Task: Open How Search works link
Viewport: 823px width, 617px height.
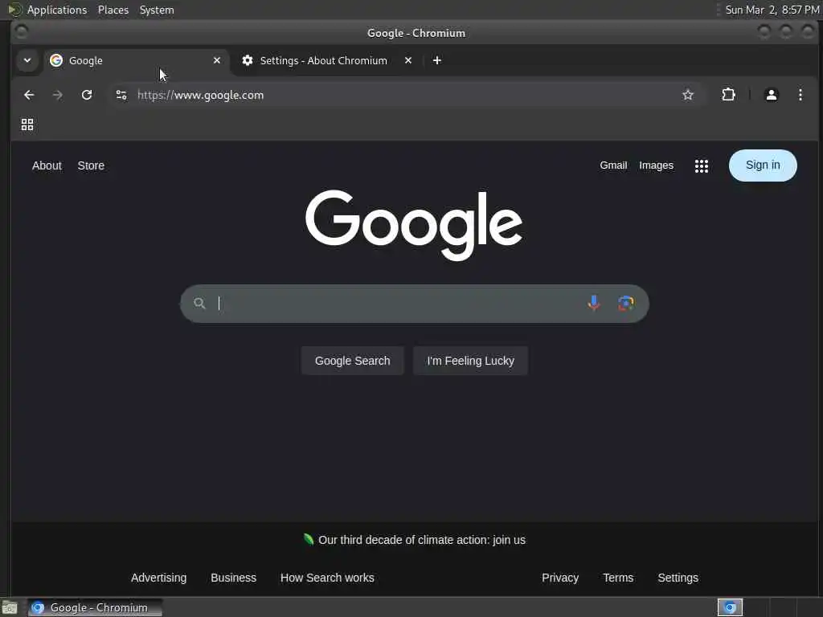Action: 327,578
